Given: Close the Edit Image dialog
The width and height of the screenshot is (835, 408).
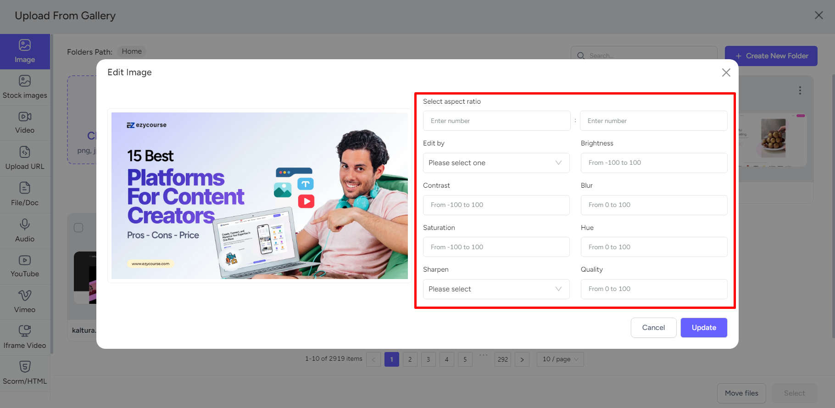Looking at the screenshot, I should coord(726,73).
